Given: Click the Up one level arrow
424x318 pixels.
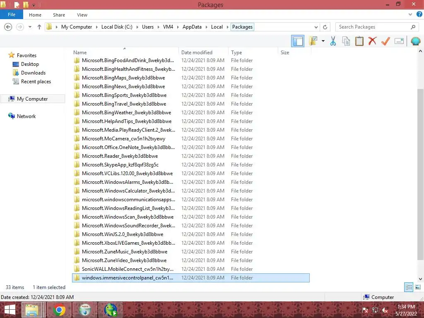Looking at the screenshot, I should (x=39, y=27).
